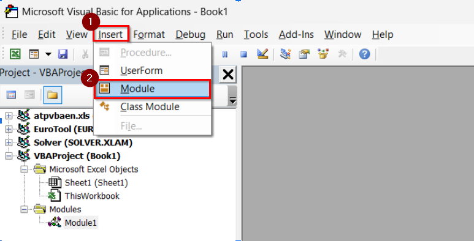This screenshot has width=474, height=241.
Task: Select Solver (SOLVER.XLAM) in tree
Action: pyautogui.click(x=83, y=143)
